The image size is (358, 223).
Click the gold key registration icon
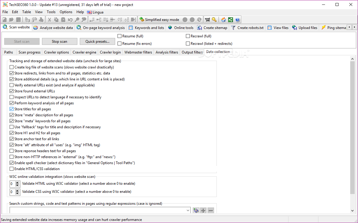(214, 20)
